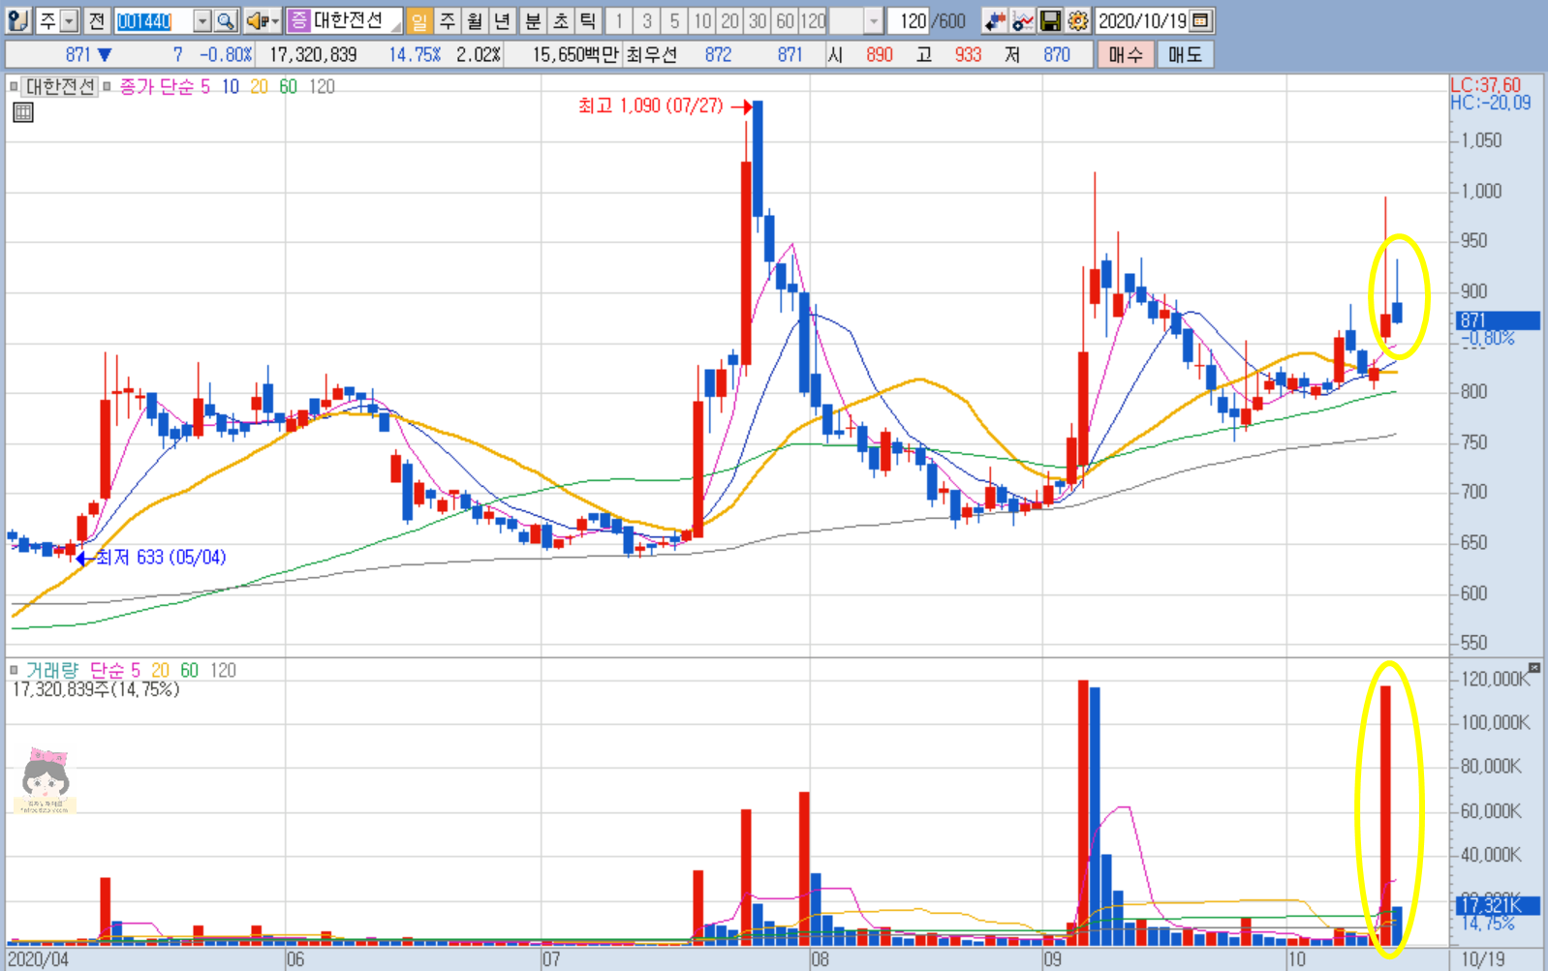The width and height of the screenshot is (1548, 971).
Task: Click the 매수 (buy) button
Action: point(1125,54)
